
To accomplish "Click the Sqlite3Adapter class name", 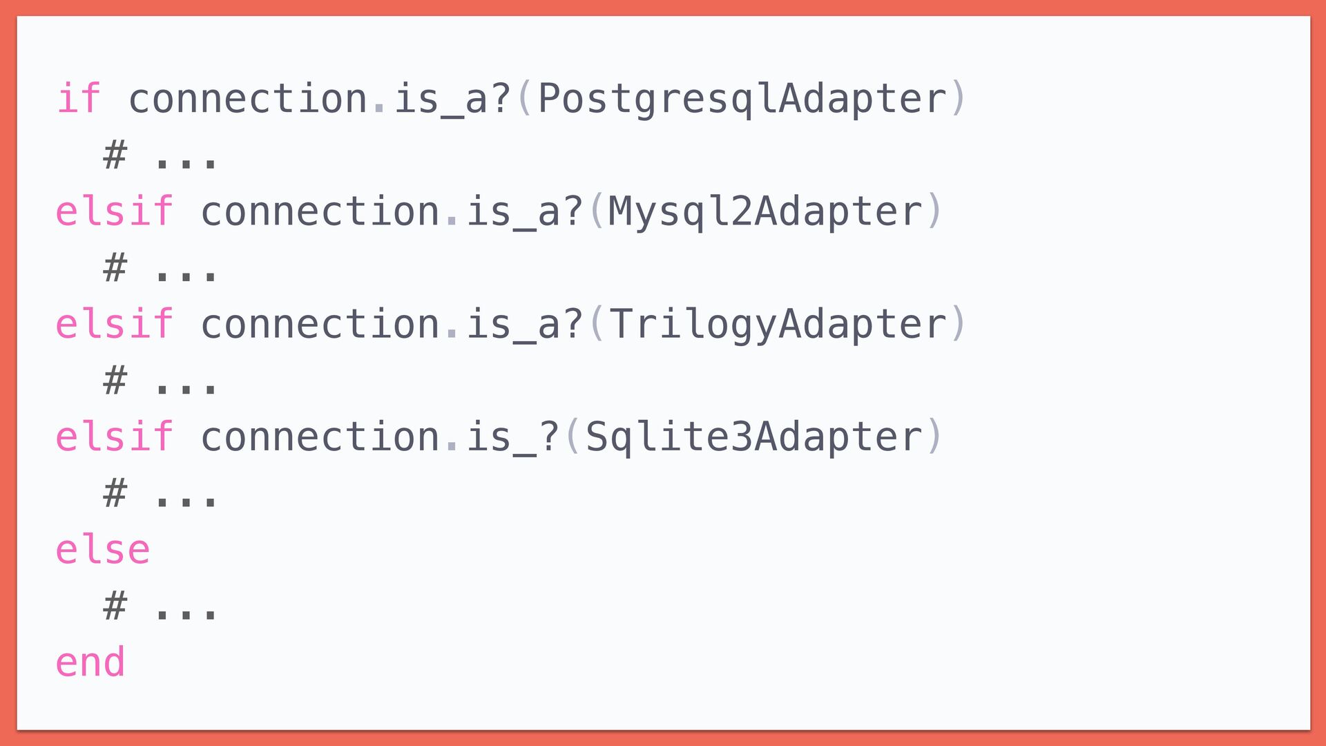I will click(x=754, y=438).
